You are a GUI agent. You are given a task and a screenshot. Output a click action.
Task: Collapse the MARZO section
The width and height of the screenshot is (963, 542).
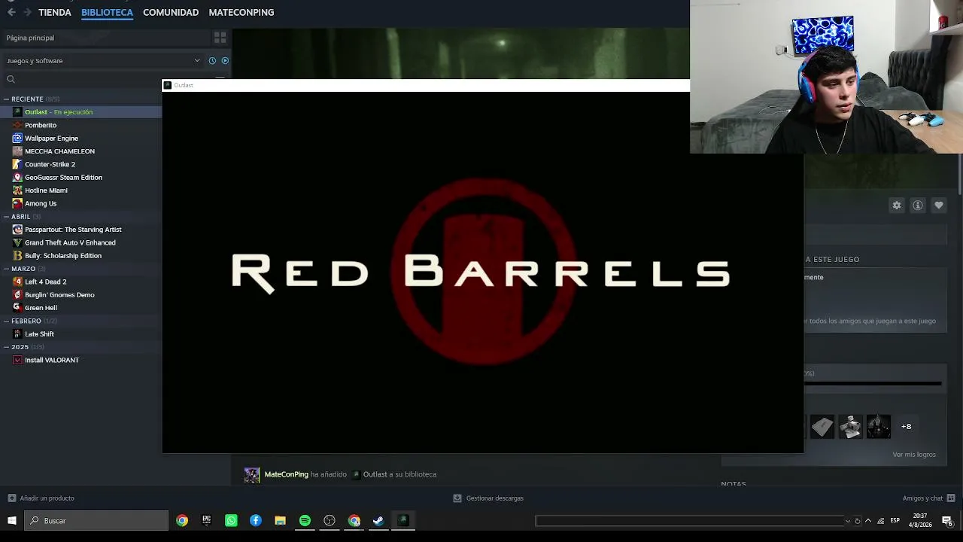[6, 269]
